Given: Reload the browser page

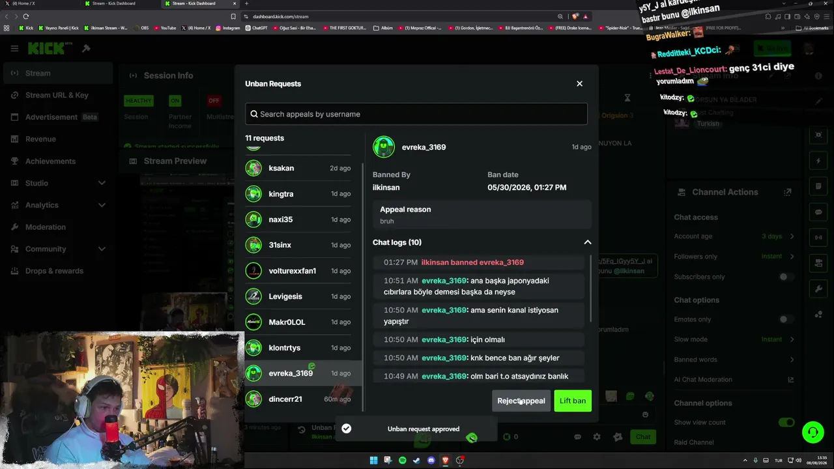Looking at the screenshot, I should pos(26,16).
